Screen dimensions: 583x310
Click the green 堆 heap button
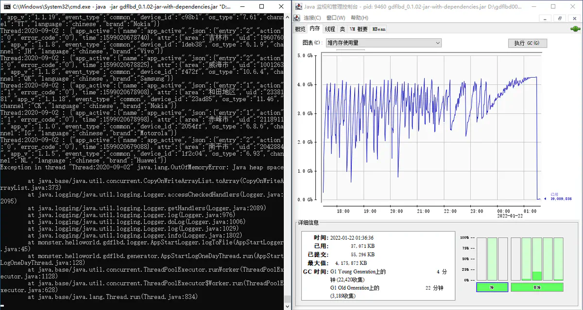[x=492, y=287]
